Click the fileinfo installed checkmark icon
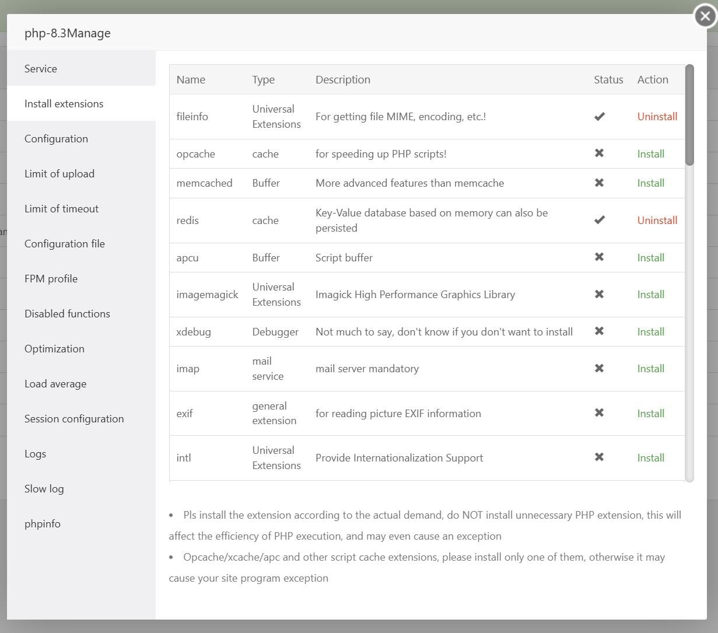Image resolution: width=718 pixels, height=633 pixels. 599,117
